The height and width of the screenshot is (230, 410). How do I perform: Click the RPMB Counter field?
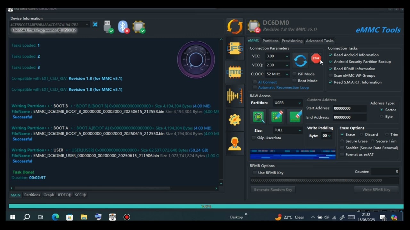tap(385, 172)
